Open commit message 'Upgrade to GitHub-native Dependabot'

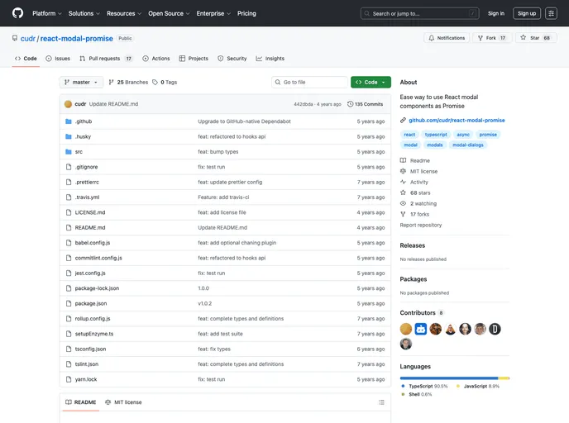coord(244,121)
